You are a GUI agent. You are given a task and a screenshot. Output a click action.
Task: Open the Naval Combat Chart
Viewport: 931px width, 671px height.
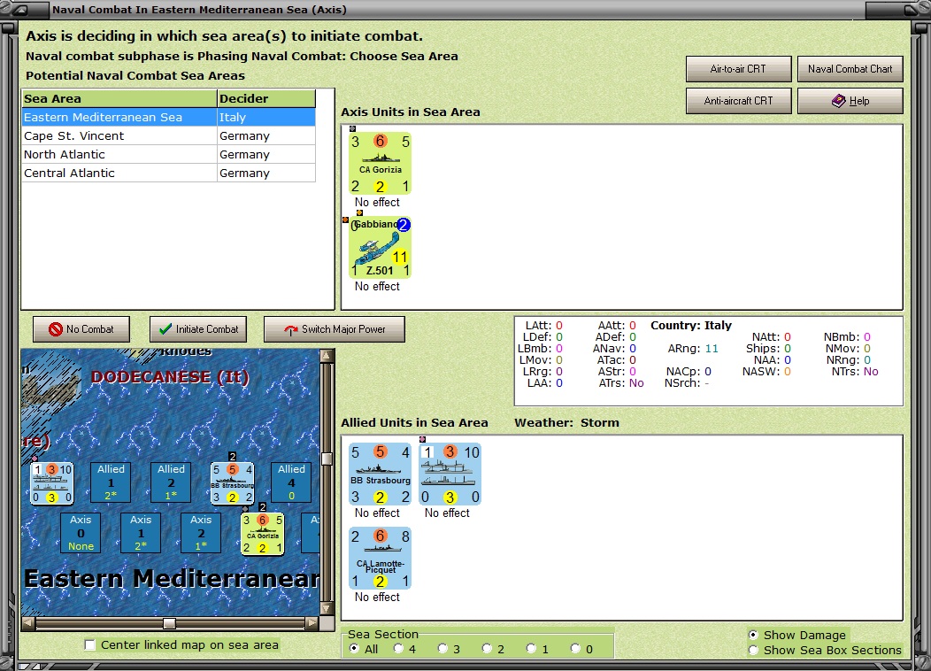coord(850,69)
